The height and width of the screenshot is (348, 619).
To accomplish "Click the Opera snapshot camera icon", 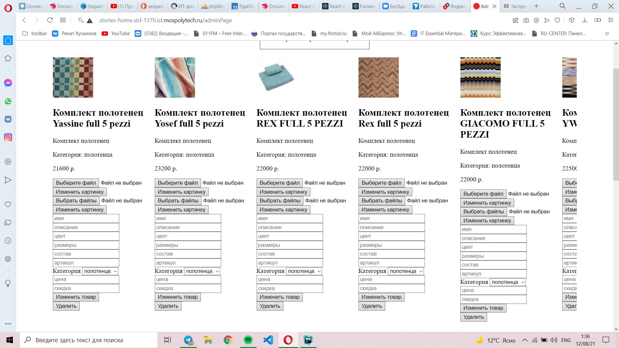I will pyautogui.click(x=526, y=20).
